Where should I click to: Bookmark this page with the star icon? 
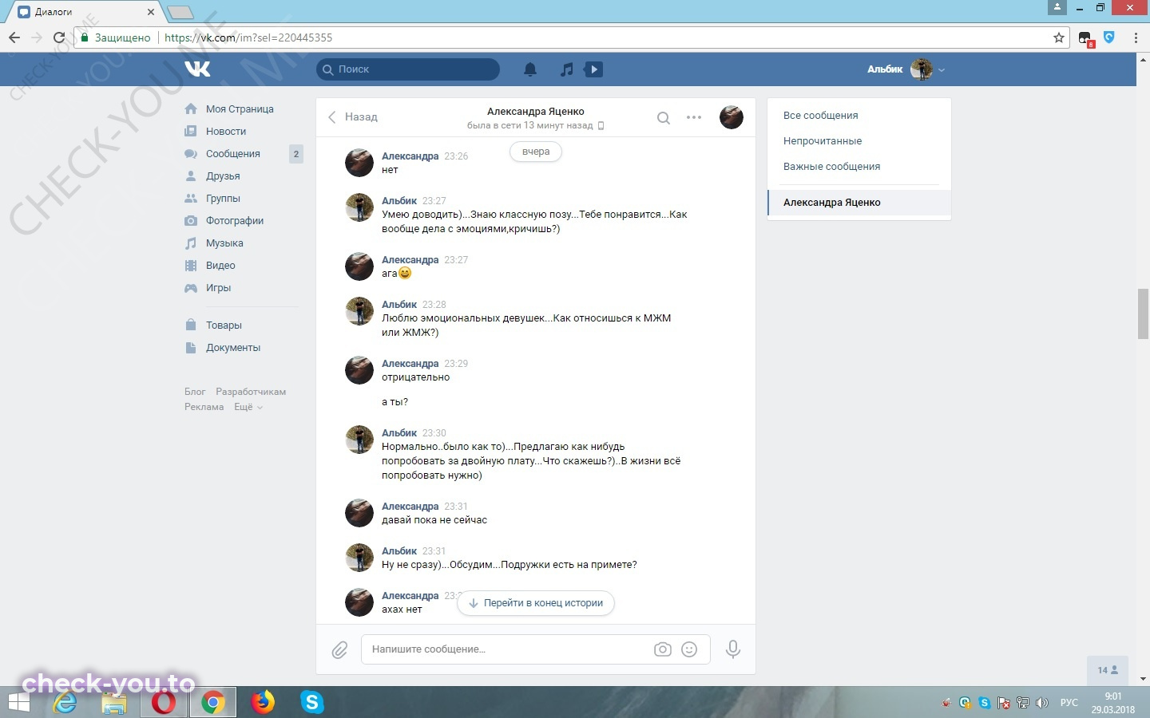pyautogui.click(x=1059, y=37)
